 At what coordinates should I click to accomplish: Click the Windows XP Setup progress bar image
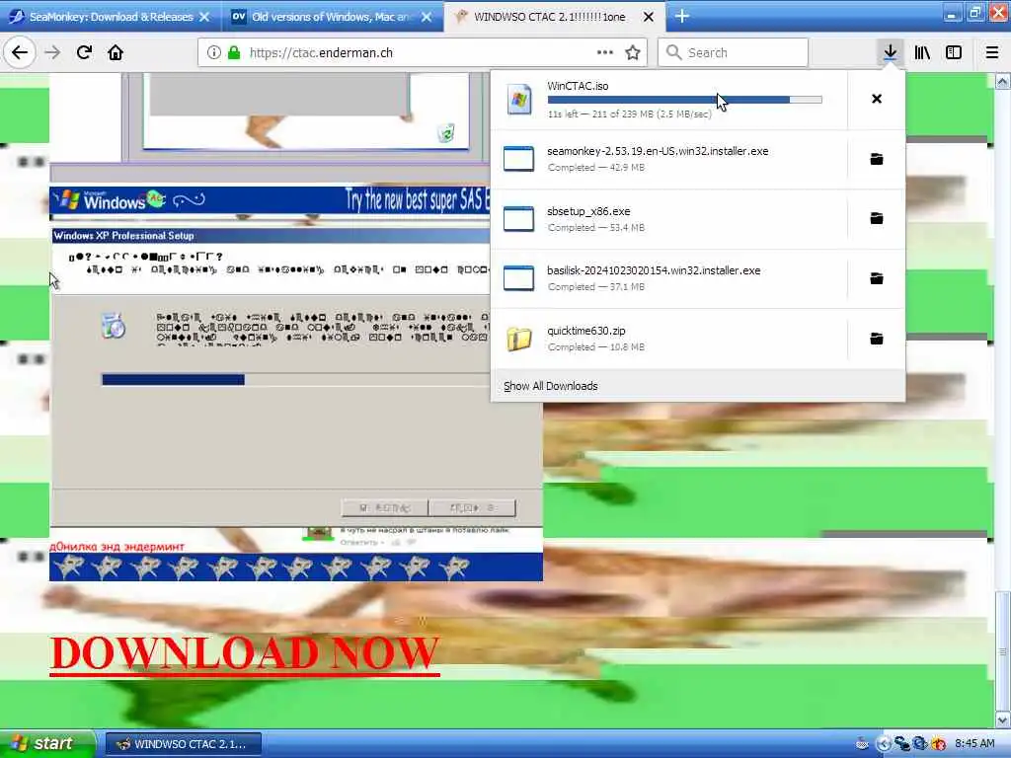tap(296, 380)
